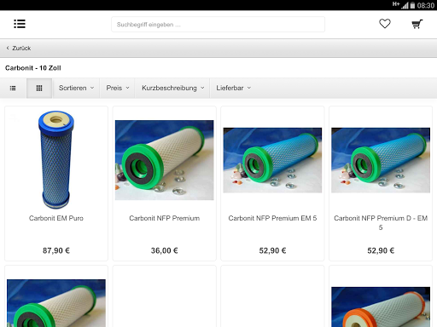Open the Carbonit NFP Premium product image

pyautogui.click(x=165, y=160)
